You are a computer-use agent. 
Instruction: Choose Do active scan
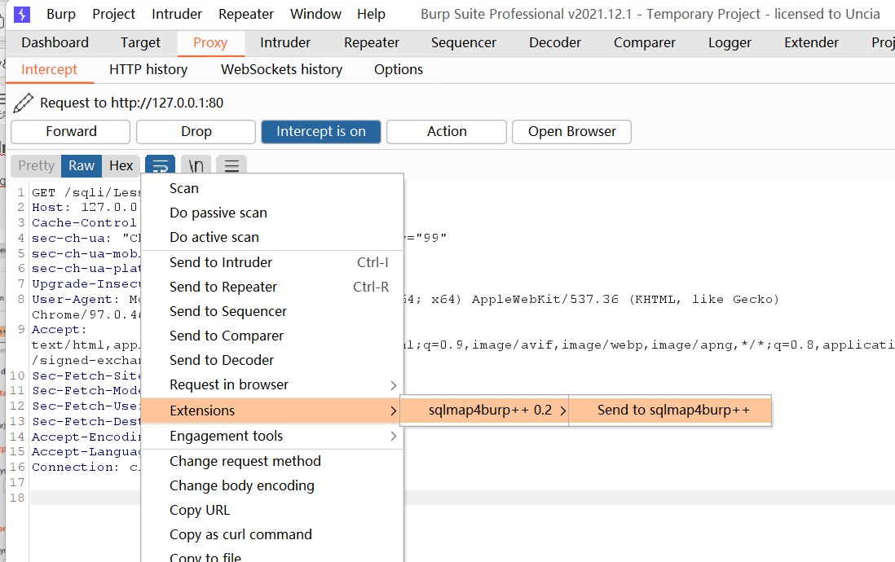coord(272,238)
